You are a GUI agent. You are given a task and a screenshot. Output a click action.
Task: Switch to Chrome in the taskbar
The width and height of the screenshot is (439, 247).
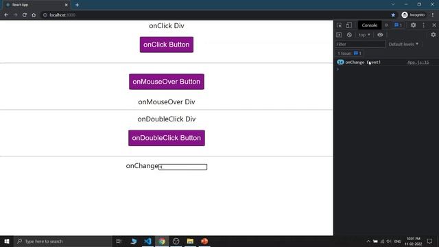click(162, 241)
